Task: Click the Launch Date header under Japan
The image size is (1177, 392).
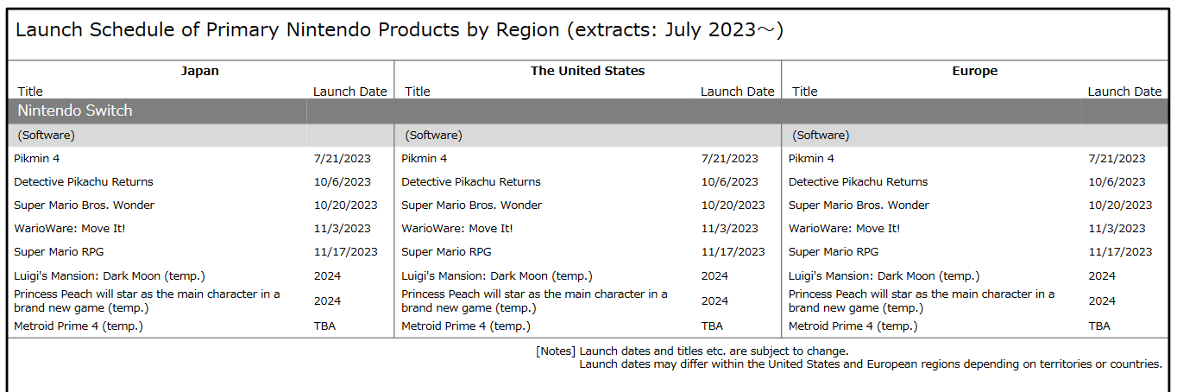Action: click(x=350, y=91)
